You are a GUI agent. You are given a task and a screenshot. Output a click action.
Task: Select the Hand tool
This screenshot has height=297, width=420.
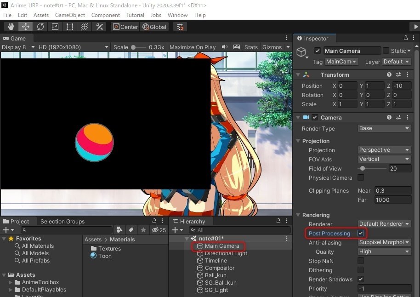(11, 27)
